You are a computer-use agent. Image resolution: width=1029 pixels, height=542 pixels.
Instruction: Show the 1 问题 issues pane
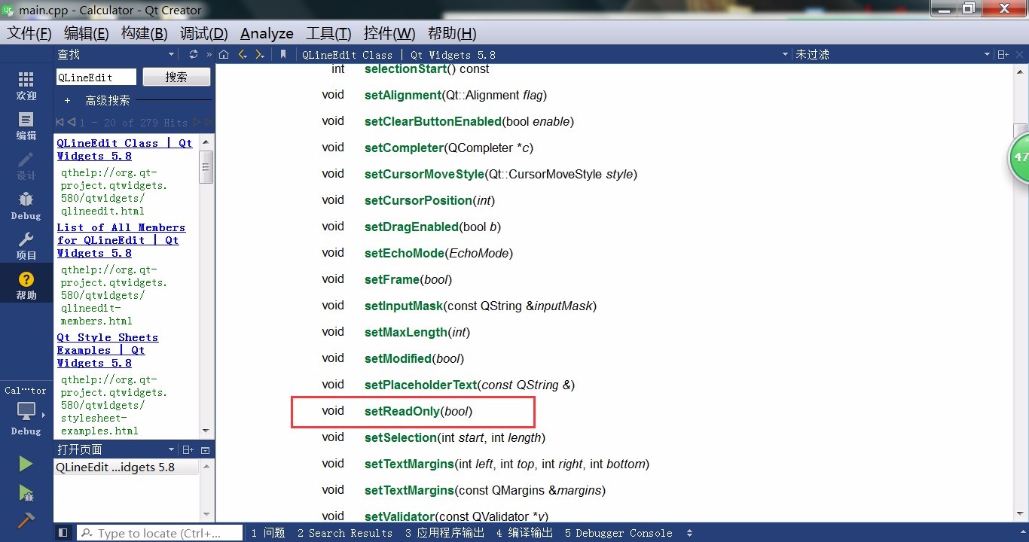point(267,533)
